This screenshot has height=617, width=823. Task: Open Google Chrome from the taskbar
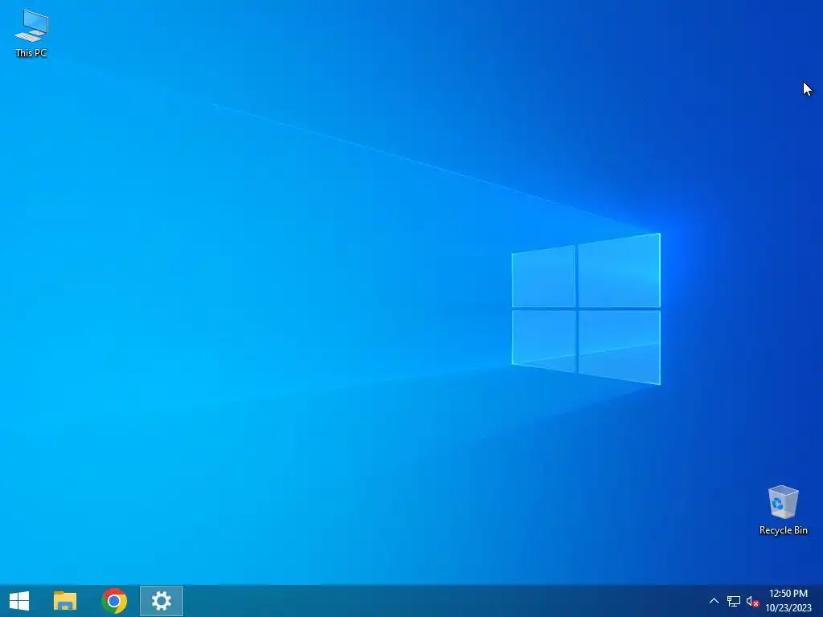114,601
